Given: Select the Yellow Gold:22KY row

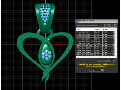Looking at the screenshot, I should pyautogui.click(x=95, y=43).
